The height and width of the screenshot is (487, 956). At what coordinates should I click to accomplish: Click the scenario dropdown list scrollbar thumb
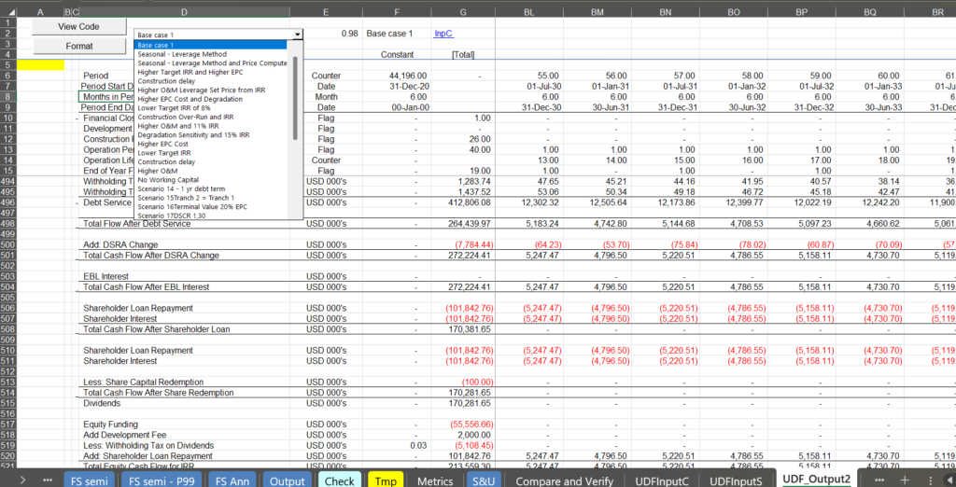click(296, 98)
